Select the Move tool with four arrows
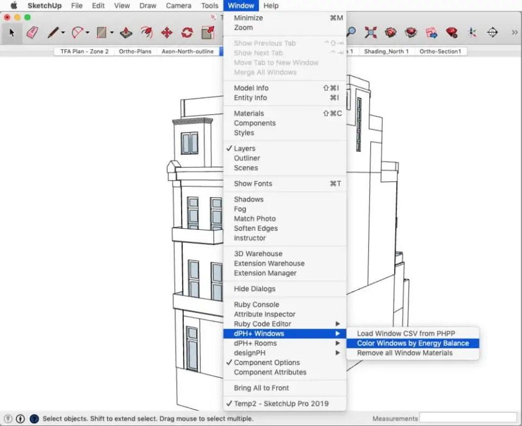Screen dimensions: 522x426 tap(167, 33)
